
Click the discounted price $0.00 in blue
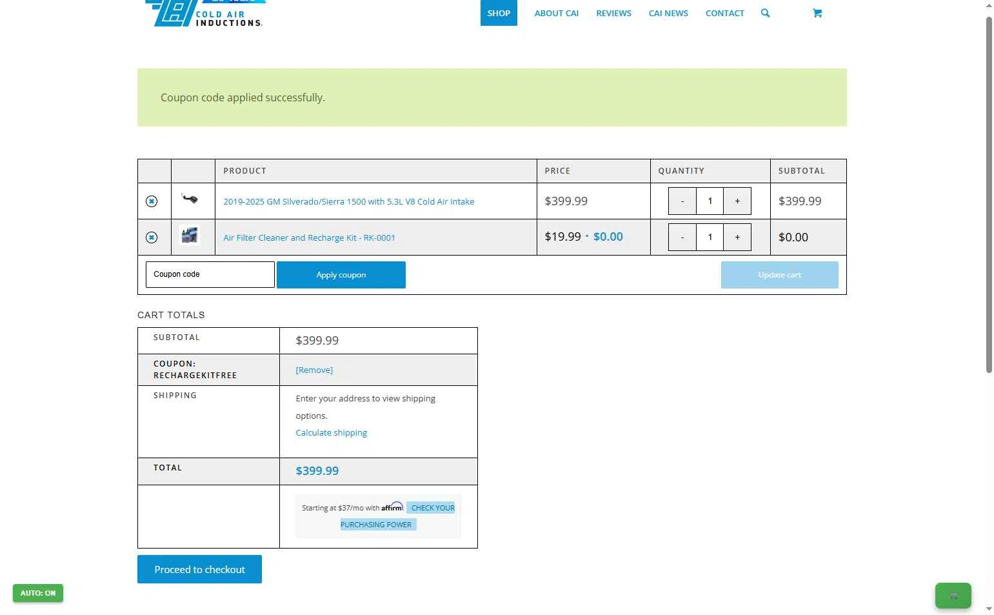[x=608, y=237]
